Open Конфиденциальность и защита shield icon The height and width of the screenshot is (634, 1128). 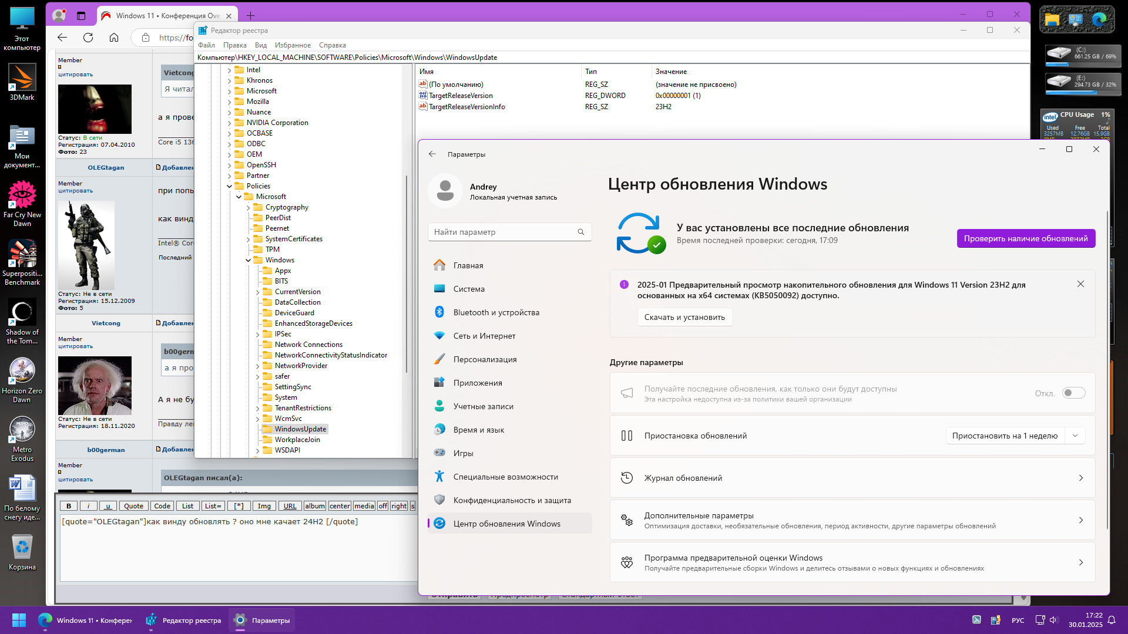439,500
